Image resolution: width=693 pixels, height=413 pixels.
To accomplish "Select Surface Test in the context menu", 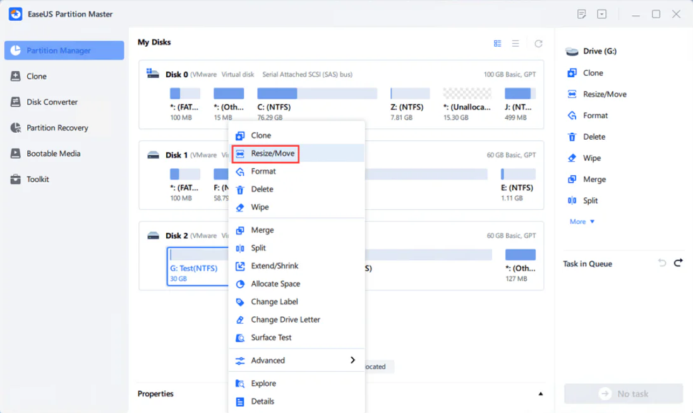I will pos(272,337).
